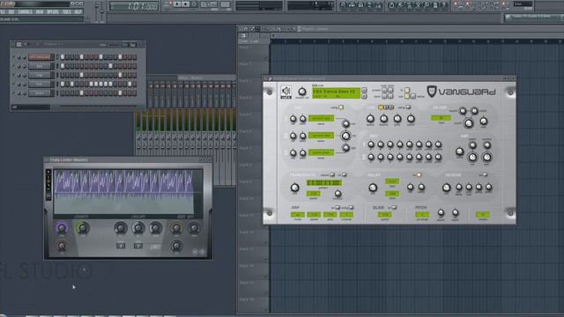Click the stop button in the transport bar

[185, 4]
